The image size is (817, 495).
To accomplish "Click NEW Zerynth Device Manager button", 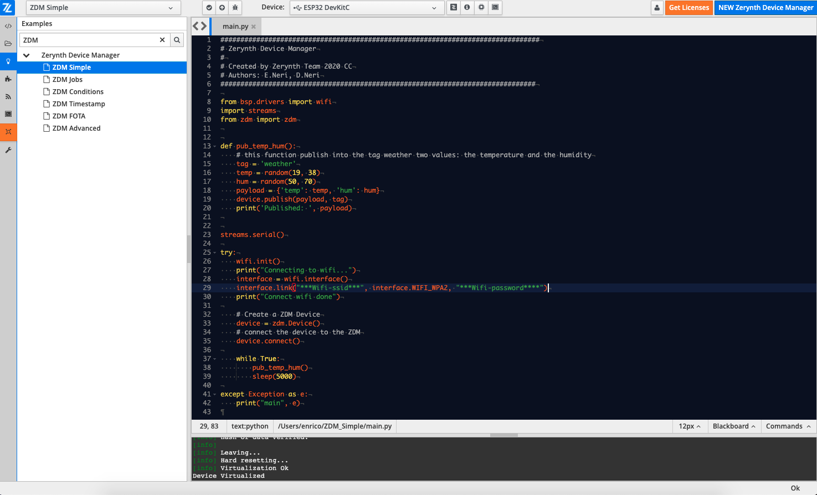I will pyautogui.click(x=765, y=8).
